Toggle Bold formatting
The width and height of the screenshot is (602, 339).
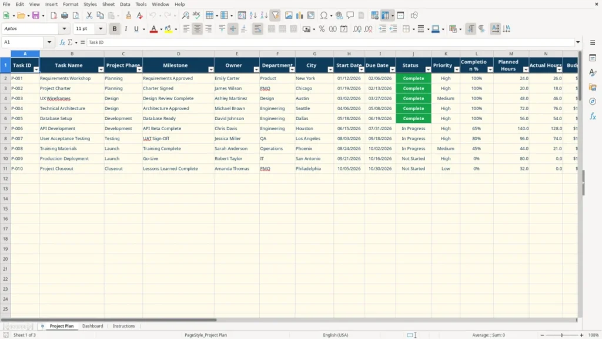pyautogui.click(x=115, y=29)
